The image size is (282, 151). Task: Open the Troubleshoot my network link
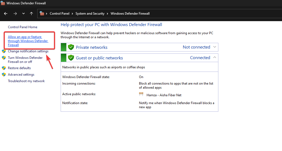[26, 81]
